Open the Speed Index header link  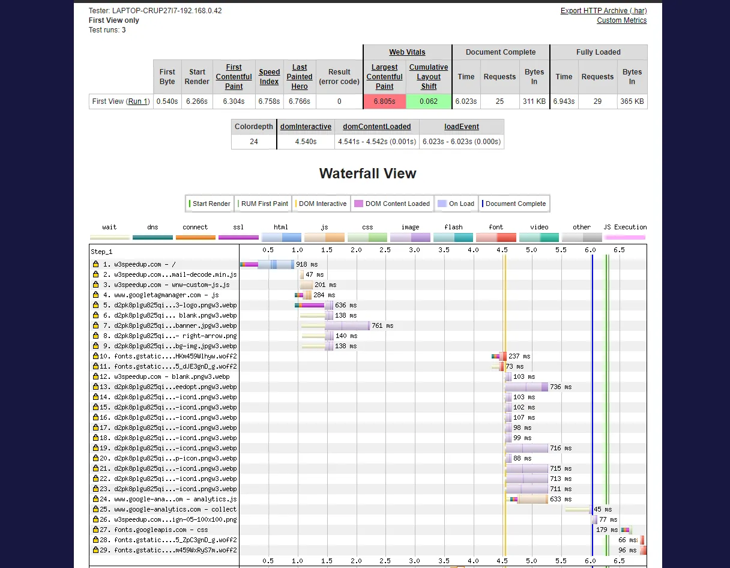(270, 77)
